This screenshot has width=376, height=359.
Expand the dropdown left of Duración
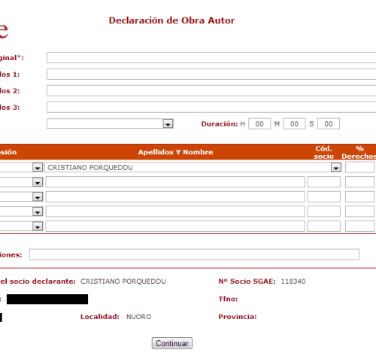click(x=168, y=123)
